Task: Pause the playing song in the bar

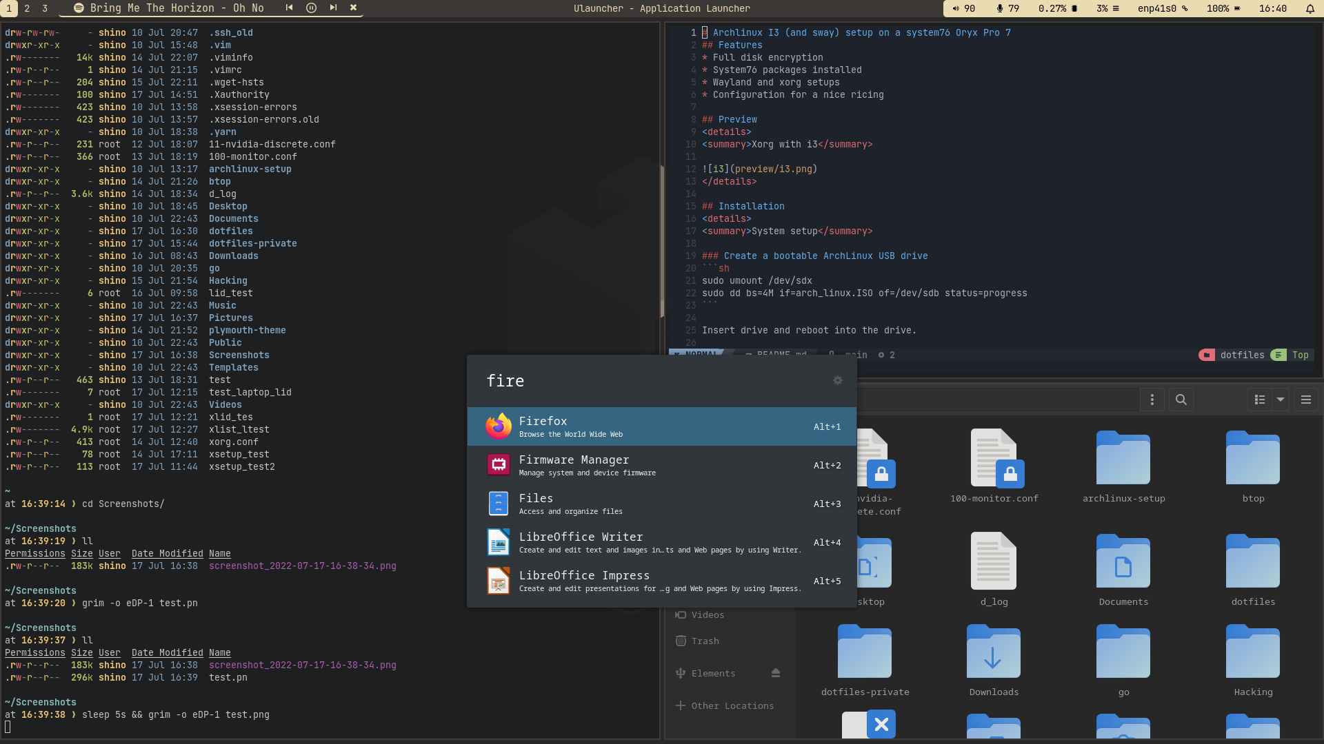Action: click(311, 8)
